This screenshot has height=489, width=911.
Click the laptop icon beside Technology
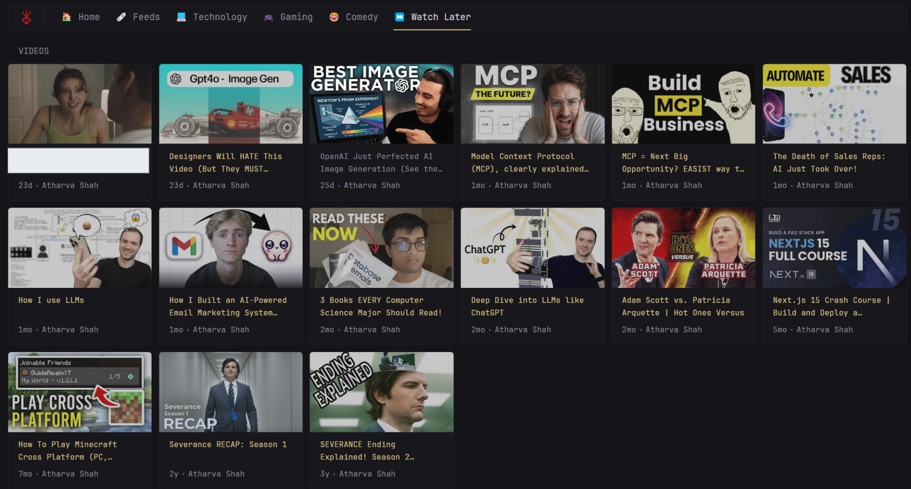[x=181, y=17]
